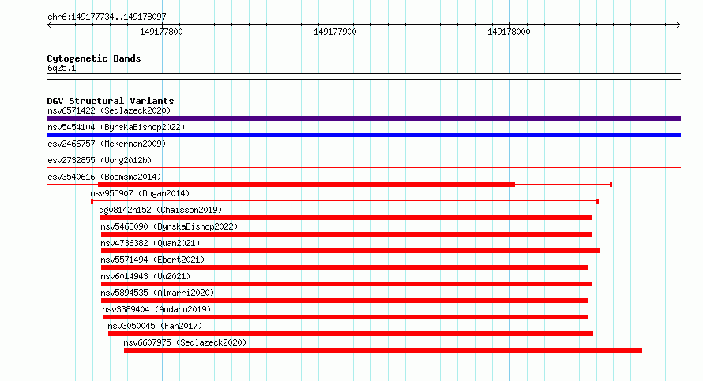Click the nsv3050045 (Fan2017) label
This screenshot has width=703, height=381.
155,326
